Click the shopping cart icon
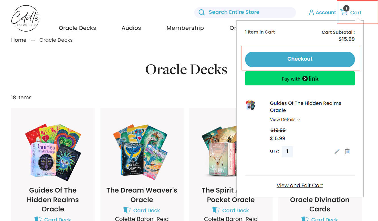The width and height of the screenshot is (378, 221). [344, 12]
